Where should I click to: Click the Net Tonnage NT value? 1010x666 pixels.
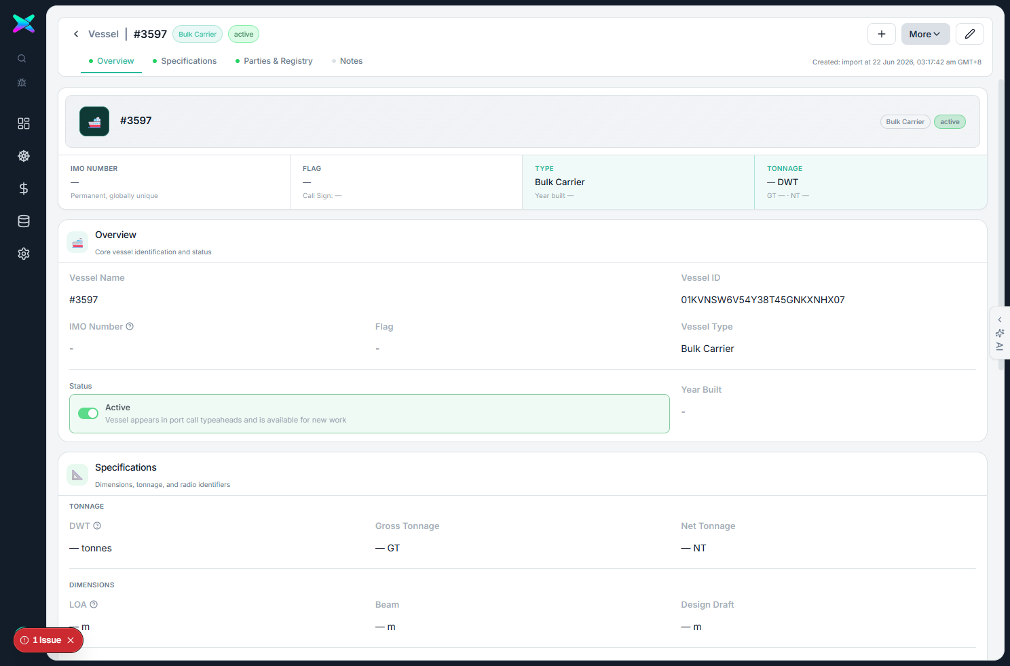(x=694, y=548)
